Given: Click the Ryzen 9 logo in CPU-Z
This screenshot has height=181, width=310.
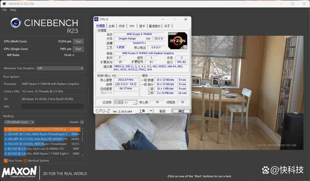Looking at the screenshot, I should coord(177,41).
